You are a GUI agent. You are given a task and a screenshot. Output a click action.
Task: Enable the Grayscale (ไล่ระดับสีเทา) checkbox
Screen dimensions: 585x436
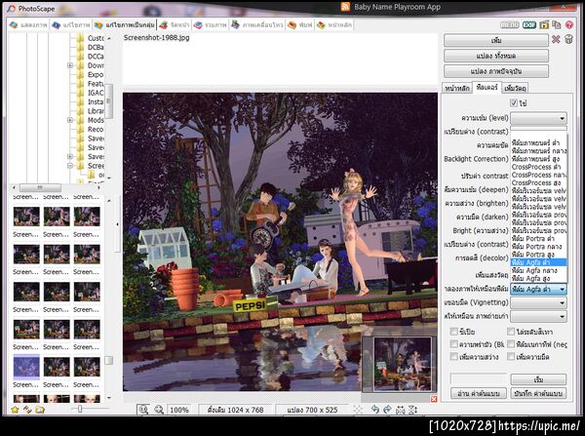tap(511, 332)
